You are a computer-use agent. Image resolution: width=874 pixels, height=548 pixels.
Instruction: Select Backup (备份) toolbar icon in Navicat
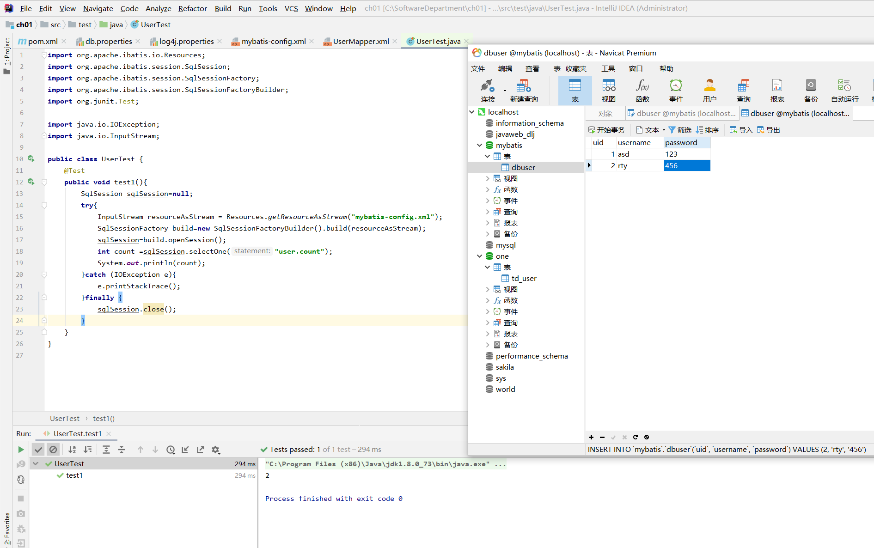(x=811, y=91)
